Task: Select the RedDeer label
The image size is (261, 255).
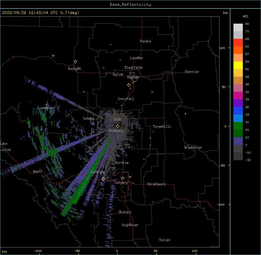Action: 133,77
